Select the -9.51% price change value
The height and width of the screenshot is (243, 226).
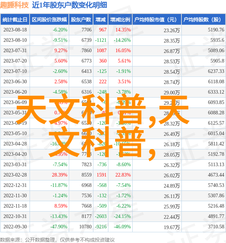point(60,40)
